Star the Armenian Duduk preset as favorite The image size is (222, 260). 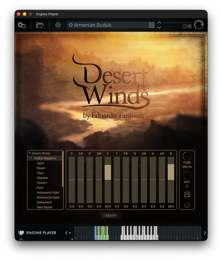point(71,25)
